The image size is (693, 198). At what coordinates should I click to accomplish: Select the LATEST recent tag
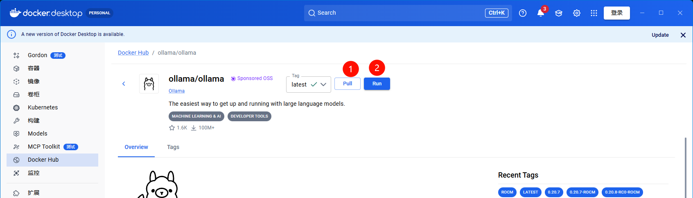(530, 192)
